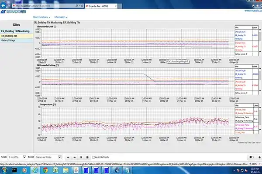This screenshot has height=174, width=262.
Task: Click the left arrow scroll-back button
Action: pyautogui.click(x=68, y=157)
